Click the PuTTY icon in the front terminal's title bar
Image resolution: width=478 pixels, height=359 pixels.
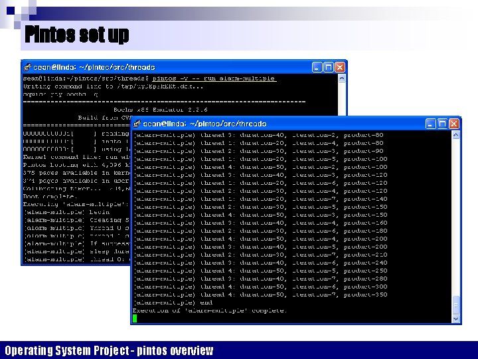click(x=137, y=124)
